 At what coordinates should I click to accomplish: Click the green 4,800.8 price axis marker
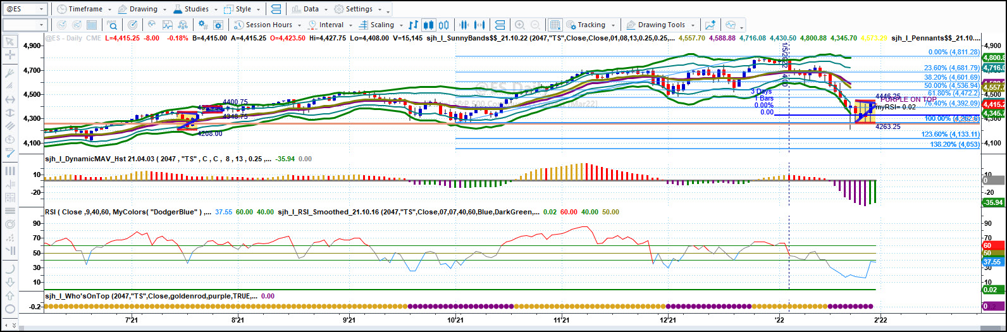pyautogui.click(x=994, y=58)
